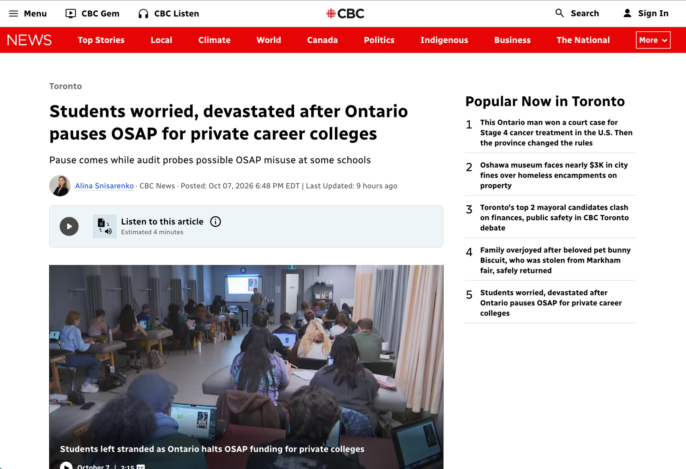686x469 pixels.
Task: Click the video caption about stranded students
Action: pyautogui.click(x=212, y=449)
